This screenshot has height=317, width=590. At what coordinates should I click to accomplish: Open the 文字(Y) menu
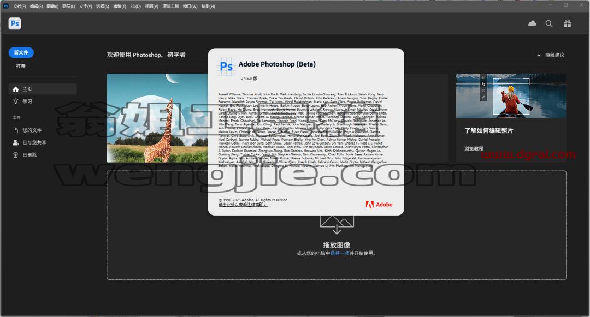point(85,7)
